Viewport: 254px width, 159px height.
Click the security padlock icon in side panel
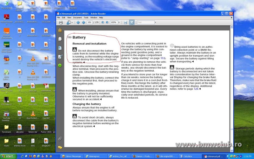click(60, 30)
